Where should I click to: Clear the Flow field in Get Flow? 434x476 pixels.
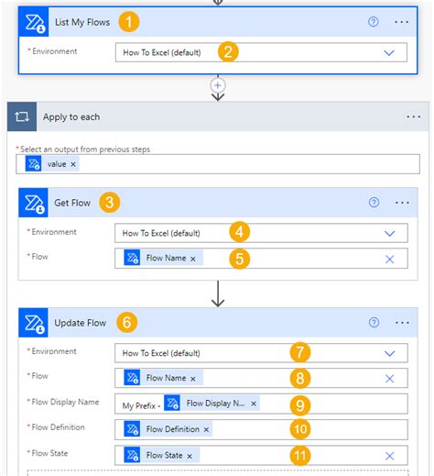click(389, 260)
